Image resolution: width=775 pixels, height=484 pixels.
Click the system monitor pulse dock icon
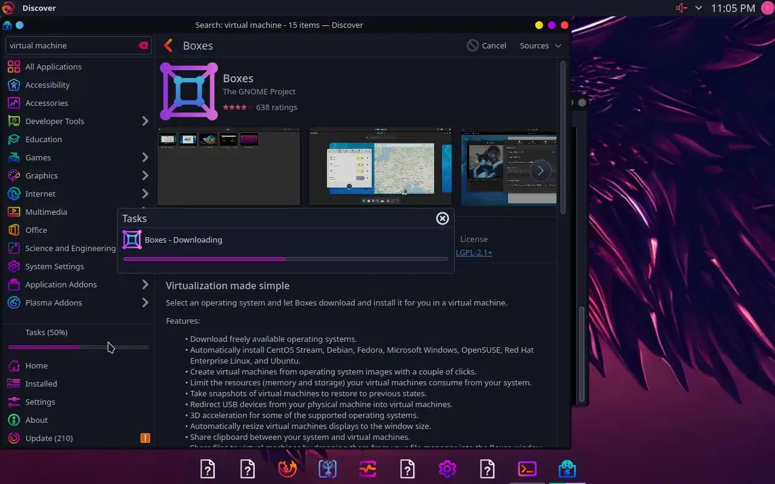368,469
